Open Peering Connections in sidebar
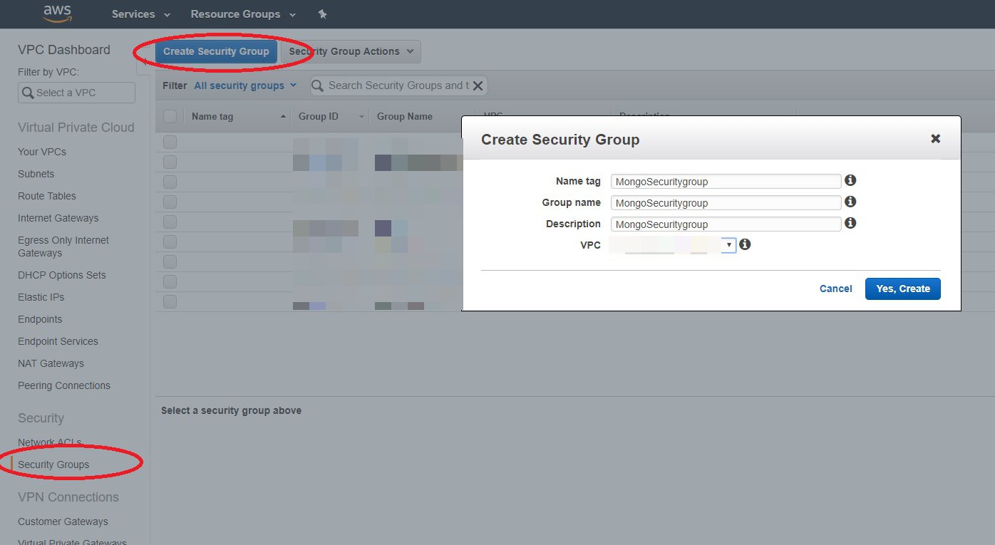This screenshot has width=995, height=545. [64, 385]
